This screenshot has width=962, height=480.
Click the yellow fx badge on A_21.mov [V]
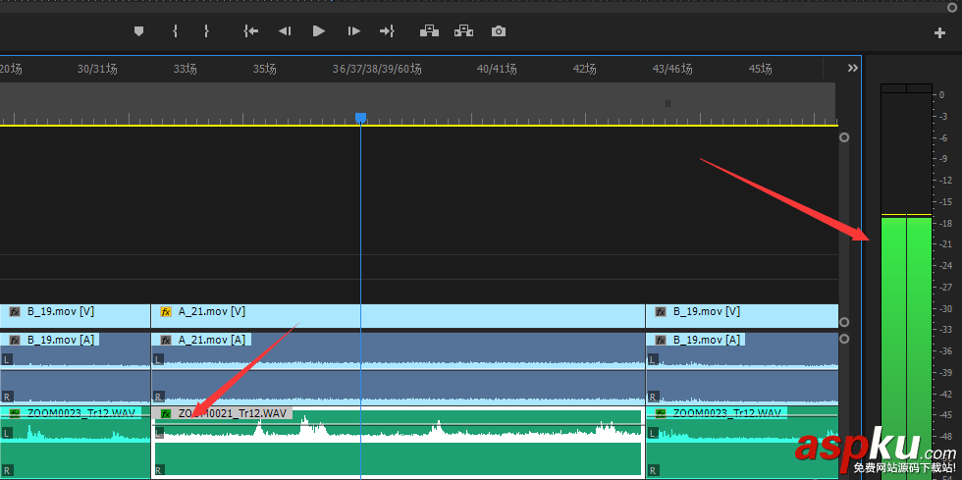pos(166,312)
